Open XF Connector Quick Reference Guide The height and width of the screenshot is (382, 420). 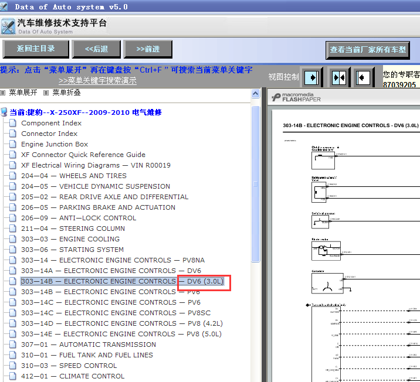83,155
